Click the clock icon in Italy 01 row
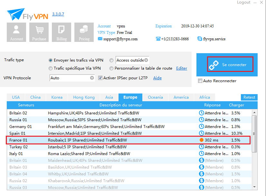 click(x=201, y=154)
